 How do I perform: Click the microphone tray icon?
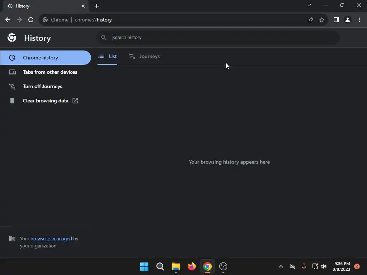tap(304, 266)
